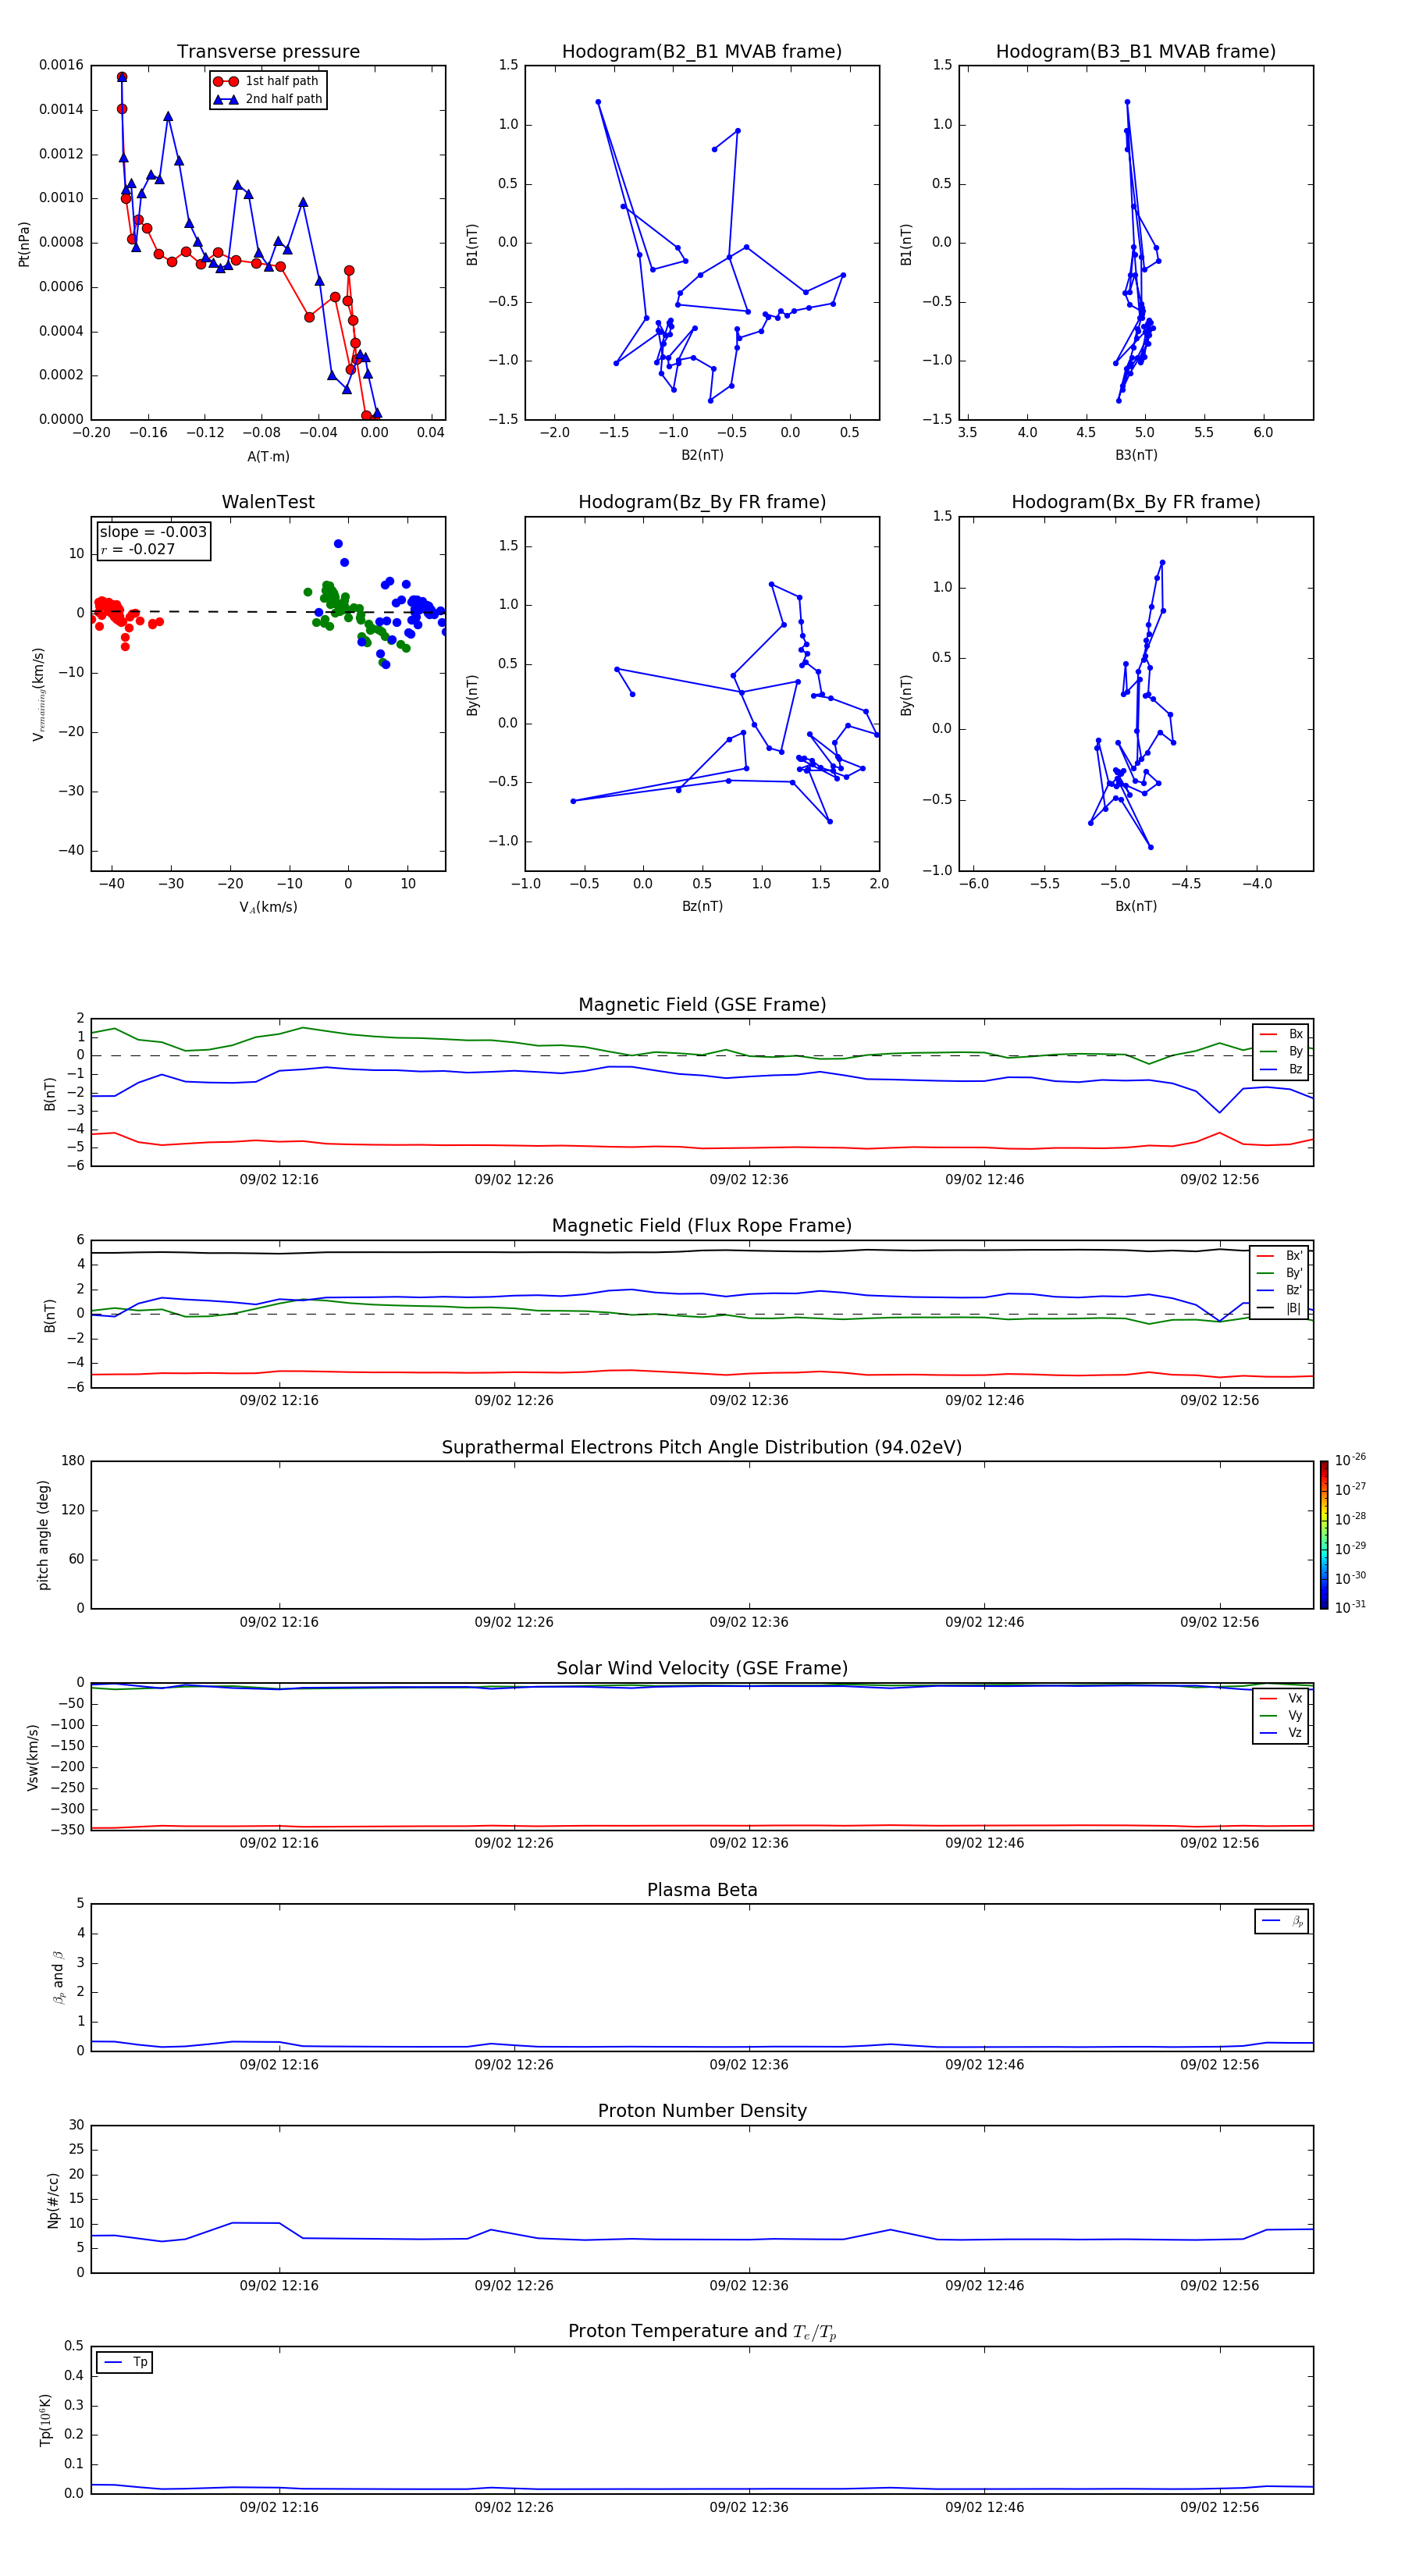Click the 'B3(nT)' x-axis label
This screenshot has height=2576, width=1405.
[1136, 455]
